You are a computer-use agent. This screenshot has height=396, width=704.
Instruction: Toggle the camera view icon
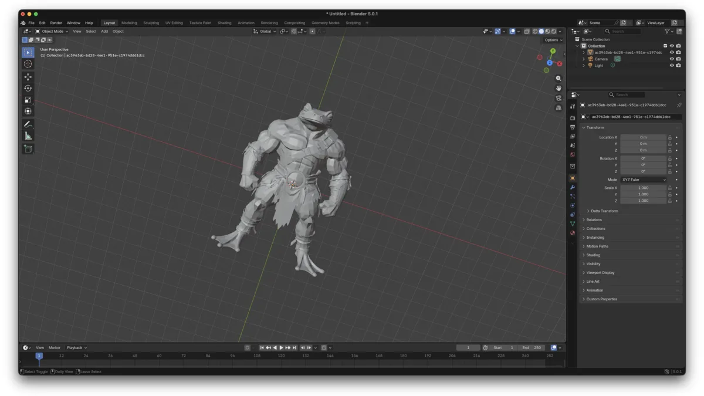(x=559, y=98)
